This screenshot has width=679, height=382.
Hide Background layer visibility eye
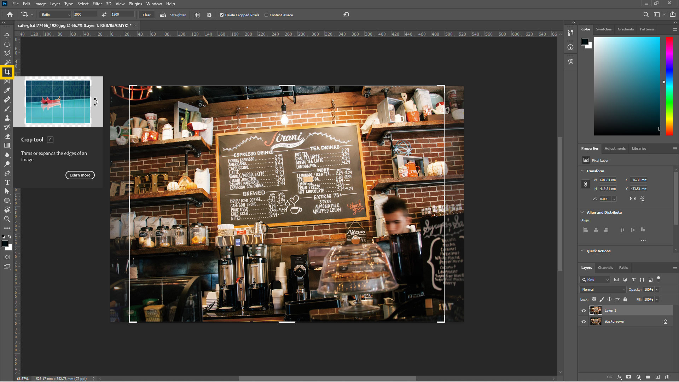(584, 322)
